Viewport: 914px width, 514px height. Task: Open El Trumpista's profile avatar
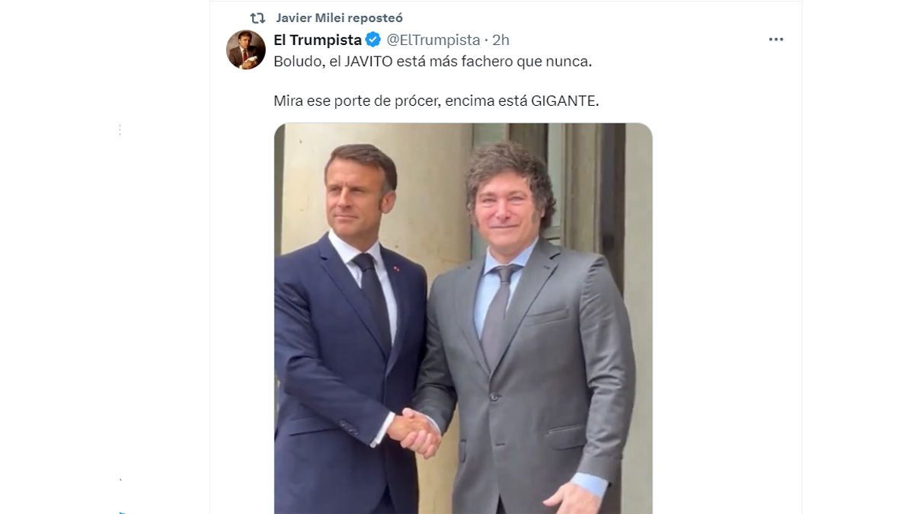[246, 50]
